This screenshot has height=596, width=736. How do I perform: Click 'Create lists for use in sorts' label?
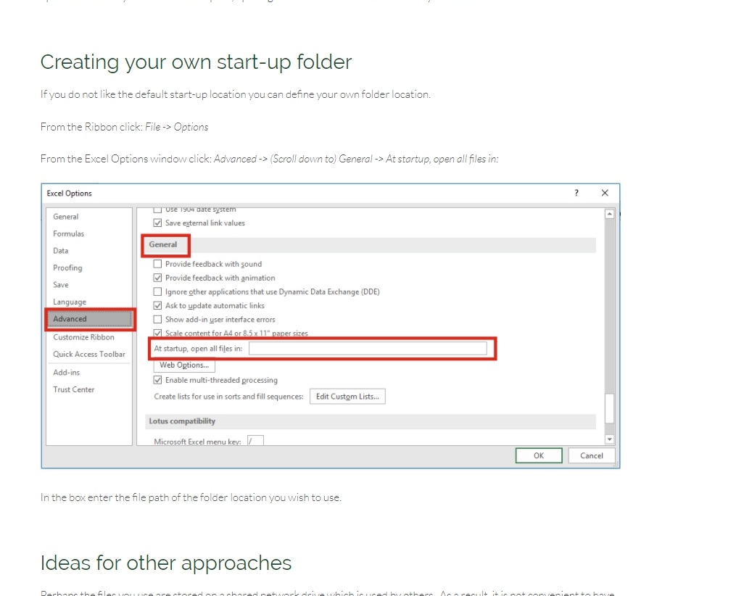tap(228, 397)
